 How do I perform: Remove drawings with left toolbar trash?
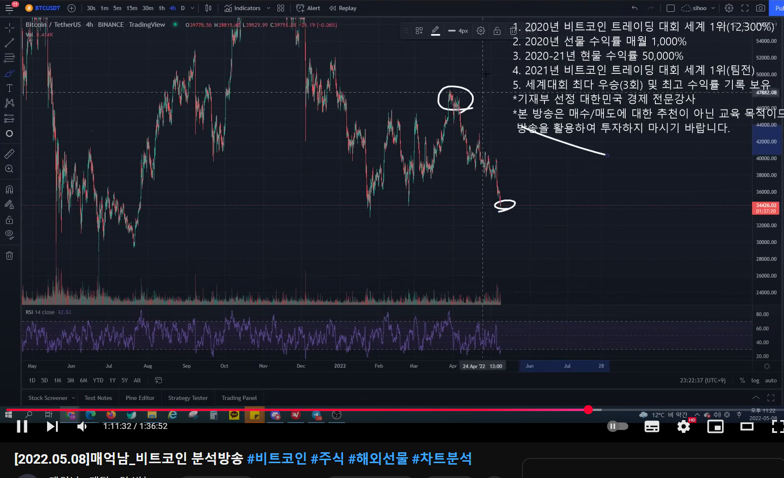9,256
